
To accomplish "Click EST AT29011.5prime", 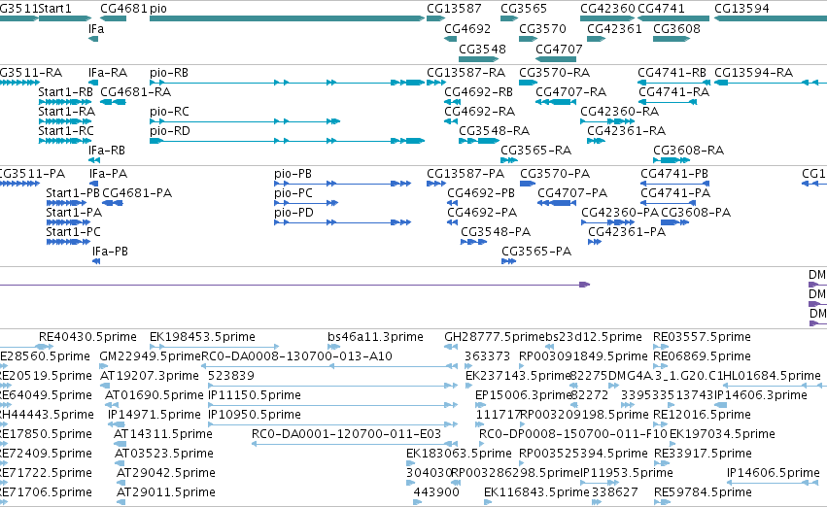I will click(121, 502).
